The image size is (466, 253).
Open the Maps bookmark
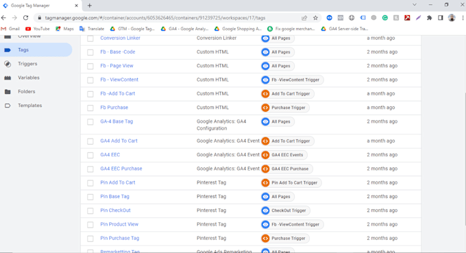[64, 29]
